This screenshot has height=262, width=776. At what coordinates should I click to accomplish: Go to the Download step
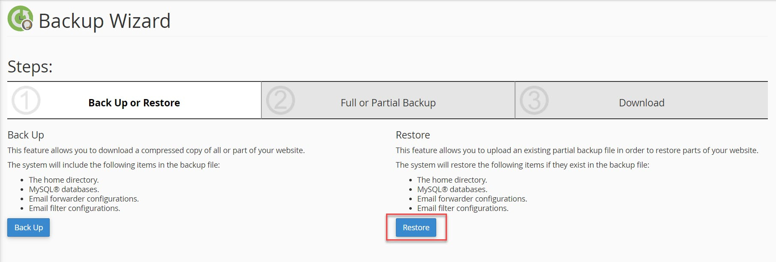(x=641, y=103)
